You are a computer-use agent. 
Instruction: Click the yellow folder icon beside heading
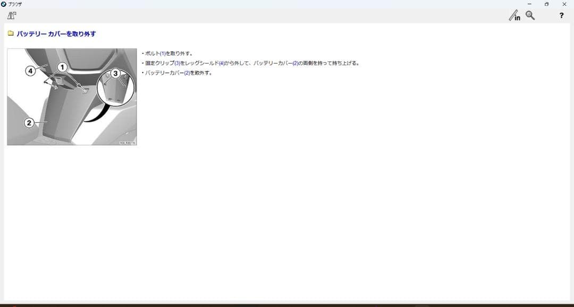11,33
